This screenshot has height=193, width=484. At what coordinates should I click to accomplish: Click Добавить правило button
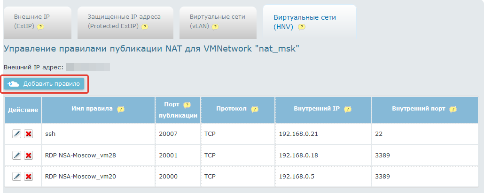tap(44, 84)
